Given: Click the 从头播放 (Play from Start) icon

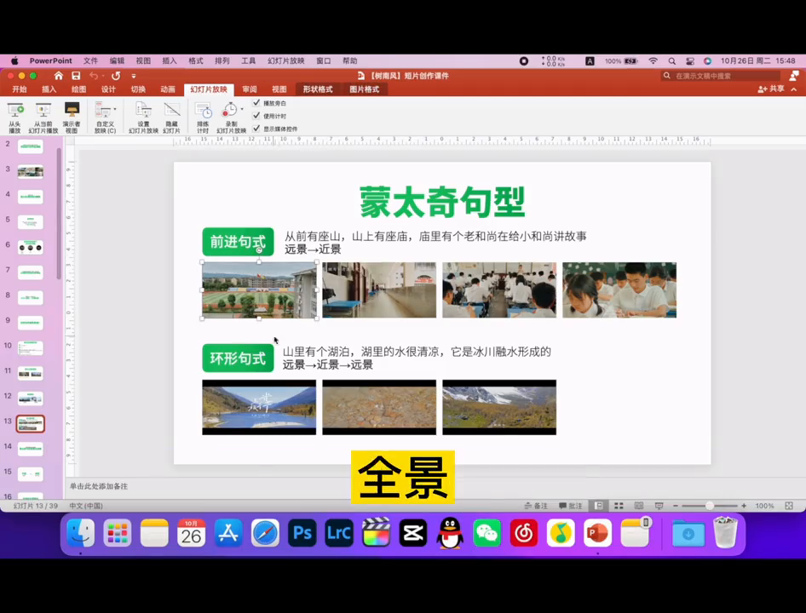Looking at the screenshot, I should [x=14, y=111].
